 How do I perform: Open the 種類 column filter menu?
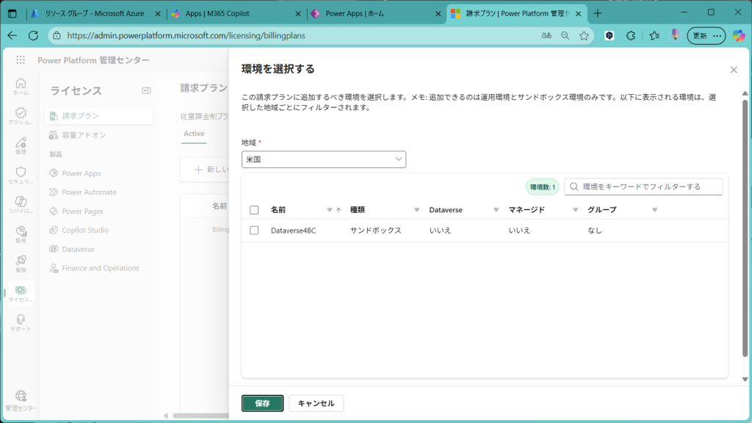[417, 210]
